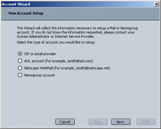The height and width of the screenshot is (129, 161).
Task: Click the 'AOL account' label text
Action: 34,61
